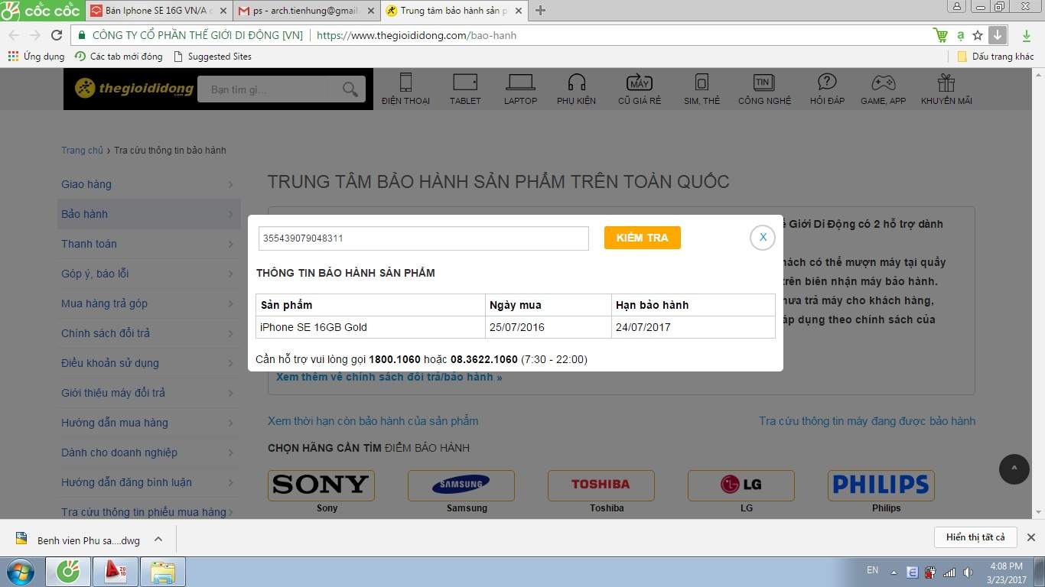Expand the Chính sách đổi trả chevron
Viewport: 1045px width, 587px height.
pyautogui.click(x=230, y=333)
